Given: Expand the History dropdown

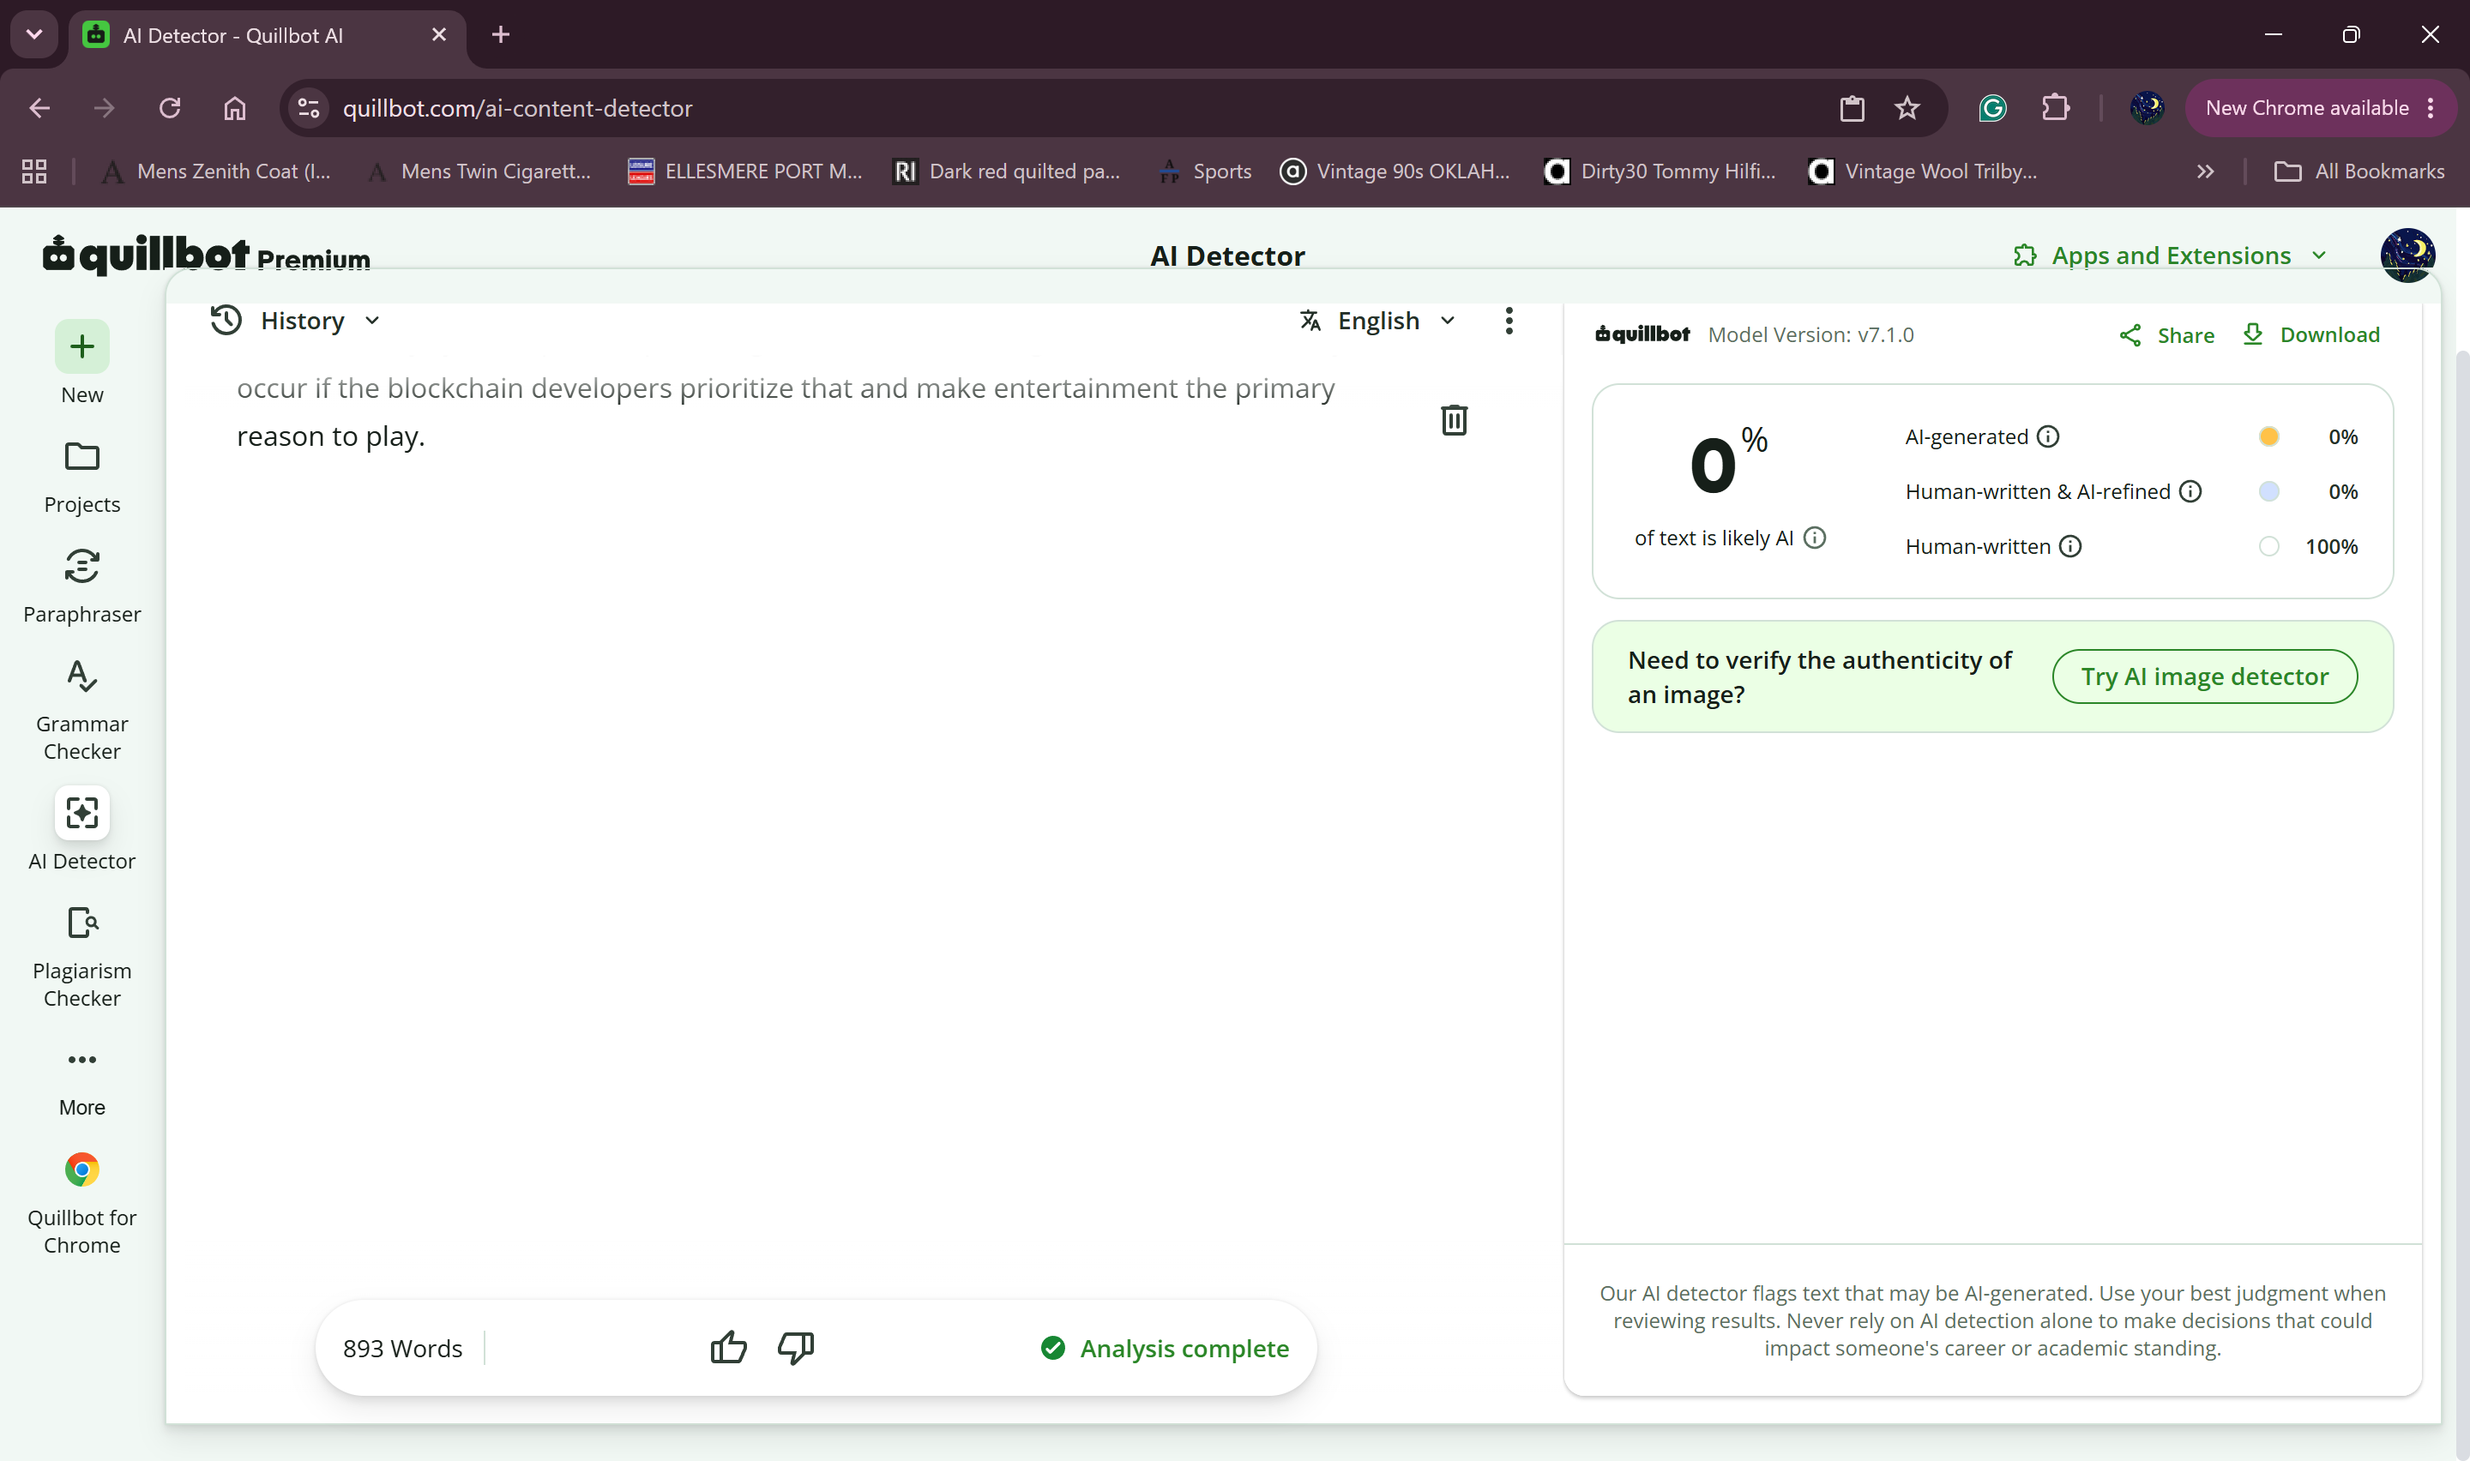Looking at the screenshot, I should pos(295,321).
